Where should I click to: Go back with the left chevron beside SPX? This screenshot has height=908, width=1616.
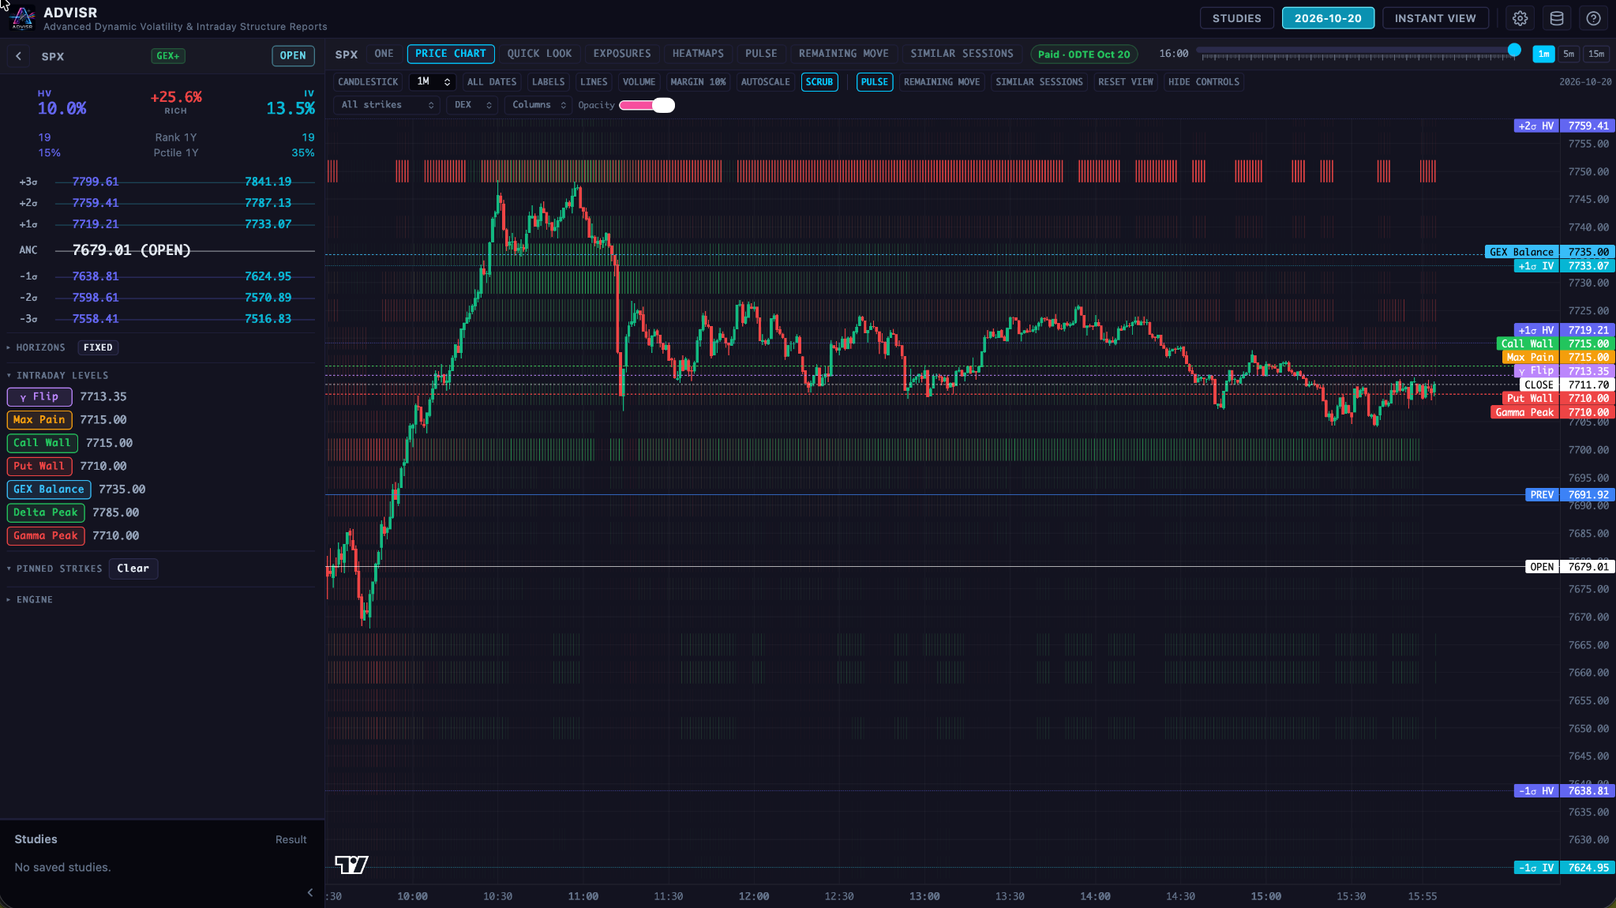pyautogui.click(x=18, y=56)
